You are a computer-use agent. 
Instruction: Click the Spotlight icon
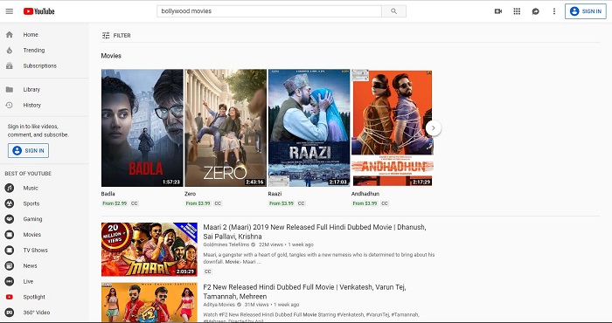(x=10, y=297)
